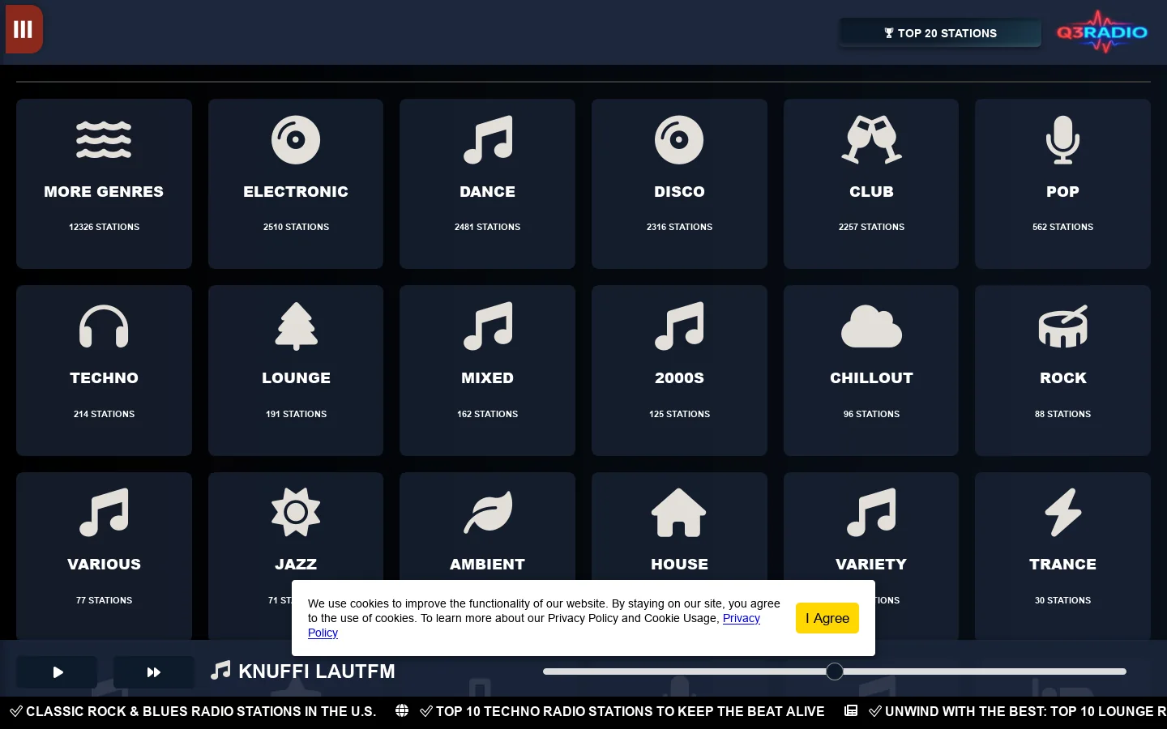Screen dimensions: 1167x729
Task: Choose the Ambient genre leaf icon
Action: tap(488, 513)
